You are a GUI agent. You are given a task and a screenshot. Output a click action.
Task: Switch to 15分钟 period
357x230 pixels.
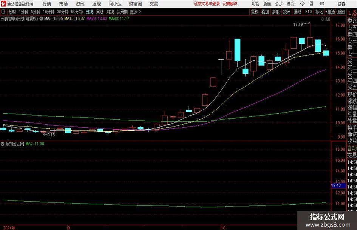pos(49,12)
